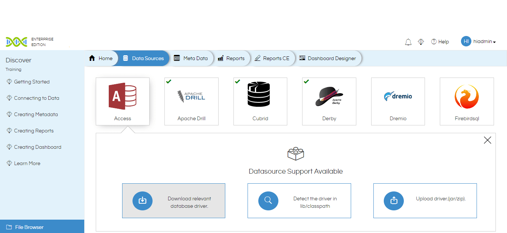
Task: Select the Cubrid datasource card
Action: pyautogui.click(x=260, y=101)
